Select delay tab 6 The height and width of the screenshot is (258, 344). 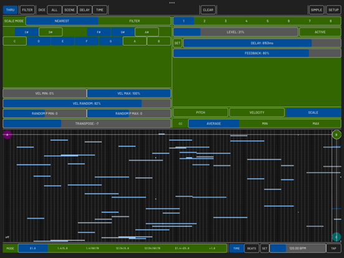[x=289, y=21]
